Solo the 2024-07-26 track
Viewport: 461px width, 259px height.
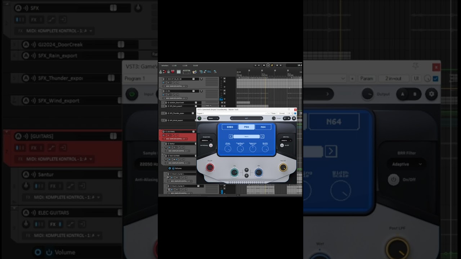(224, 81)
